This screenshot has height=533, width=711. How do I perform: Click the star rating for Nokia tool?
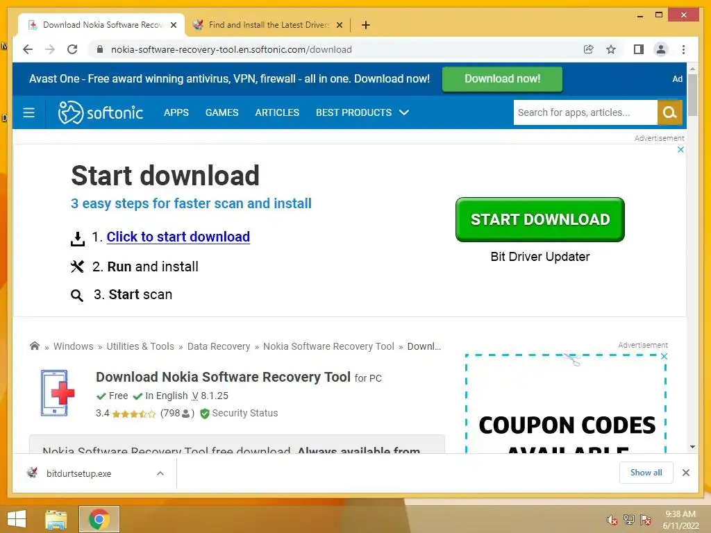tap(134, 414)
